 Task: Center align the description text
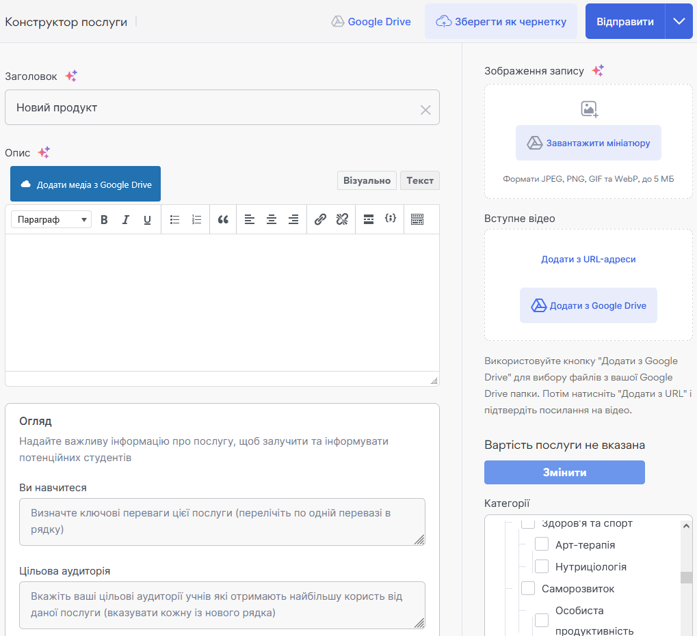point(272,219)
